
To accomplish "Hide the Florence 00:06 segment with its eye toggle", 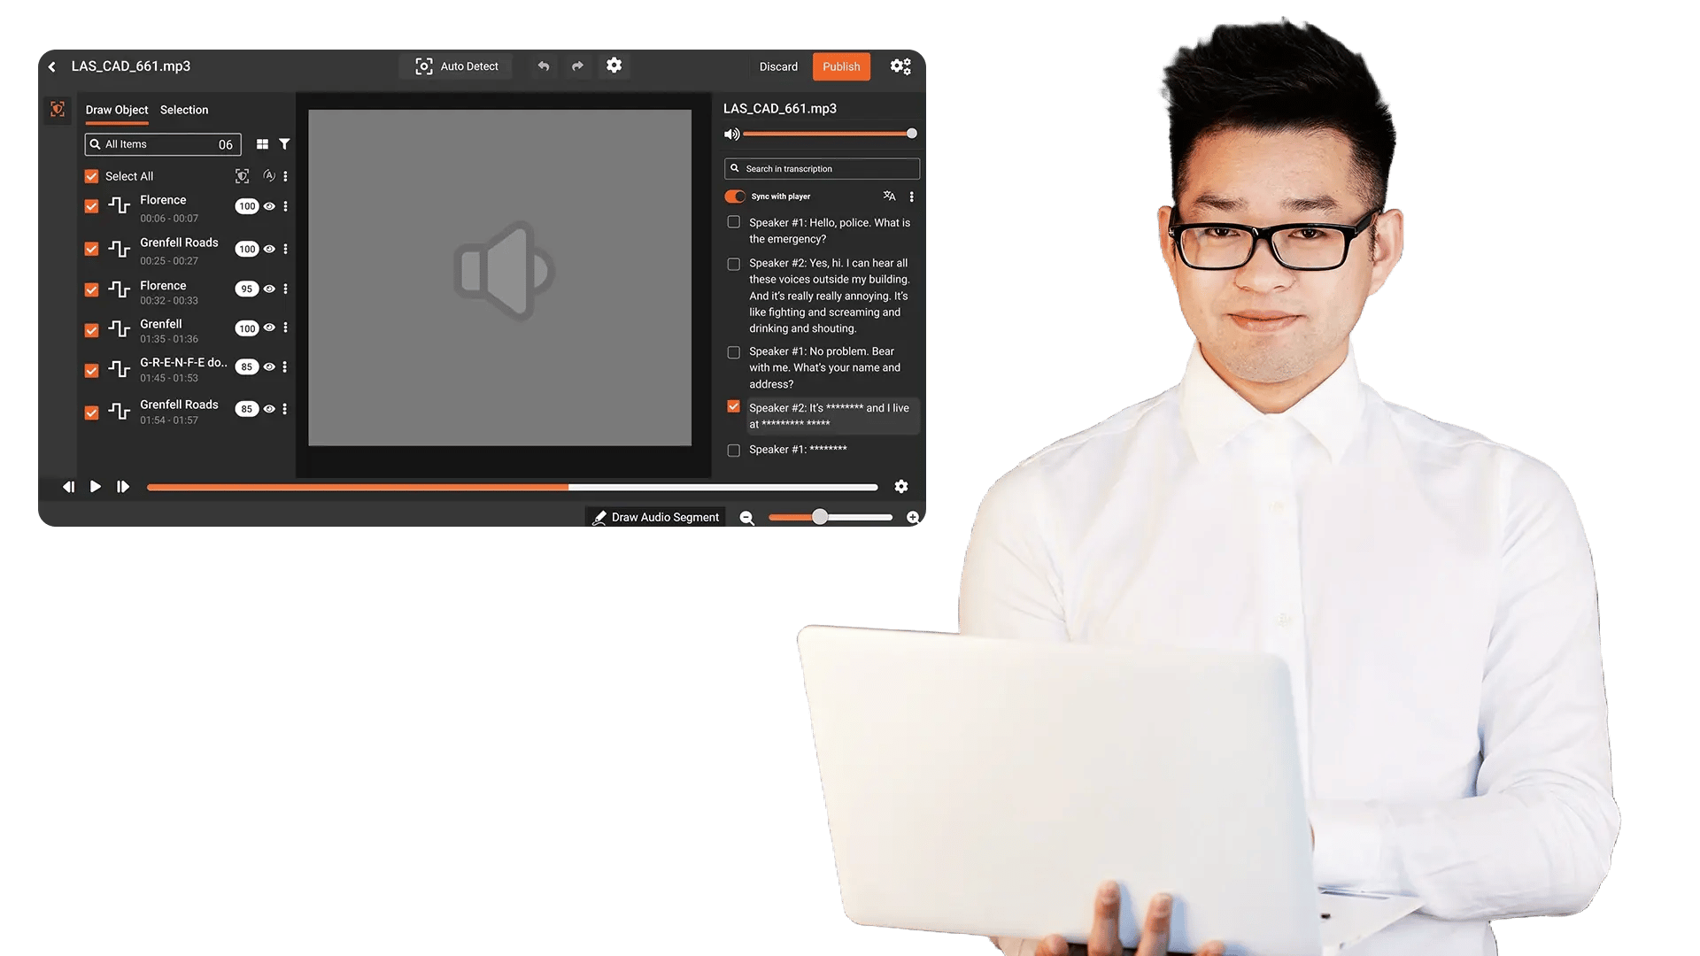I will [x=270, y=205].
